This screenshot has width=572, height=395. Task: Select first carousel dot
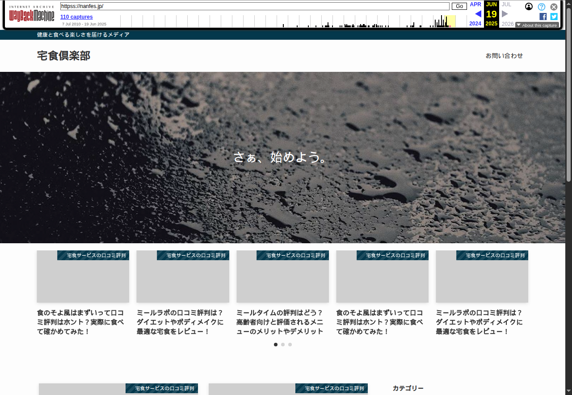[x=276, y=345]
